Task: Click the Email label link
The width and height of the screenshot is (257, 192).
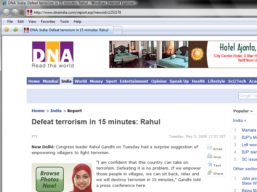Action: [218, 149]
